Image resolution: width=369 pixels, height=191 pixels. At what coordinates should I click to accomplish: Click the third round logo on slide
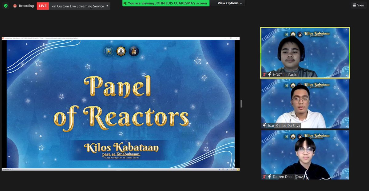coord(134,51)
